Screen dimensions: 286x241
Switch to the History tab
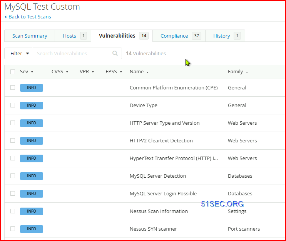pyautogui.click(x=225, y=36)
